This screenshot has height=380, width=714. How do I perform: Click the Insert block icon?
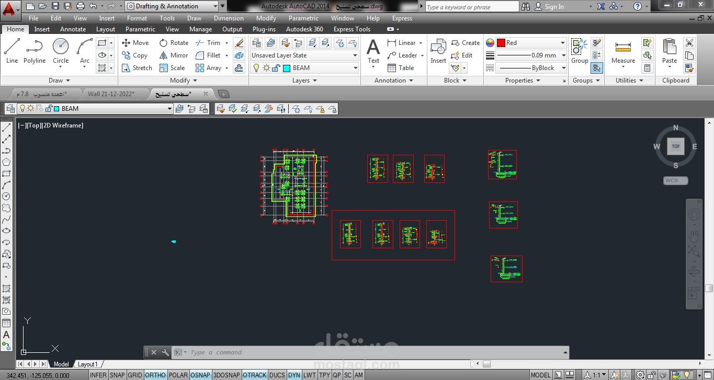[x=438, y=52]
